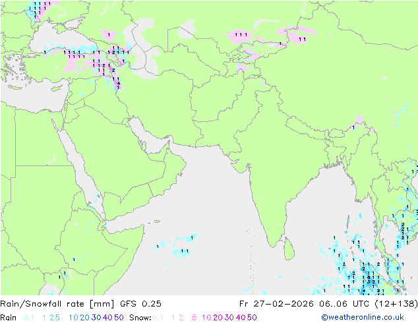418x323 pixels.
Task: Click the "Snow:" legend label
Action: [140, 318]
